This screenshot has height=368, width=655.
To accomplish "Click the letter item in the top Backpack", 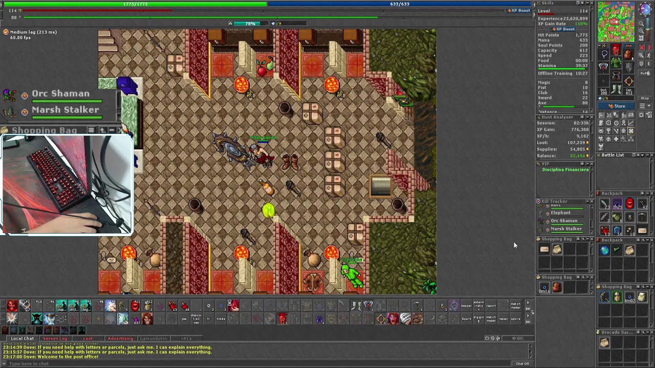I will point(642,231).
